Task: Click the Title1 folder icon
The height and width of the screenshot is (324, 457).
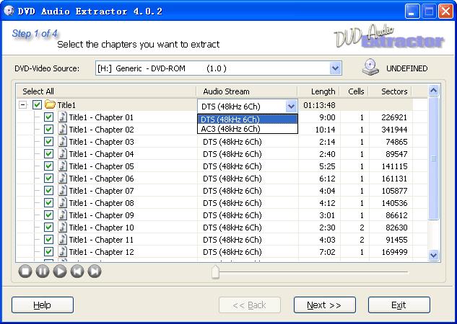Action: coord(50,104)
